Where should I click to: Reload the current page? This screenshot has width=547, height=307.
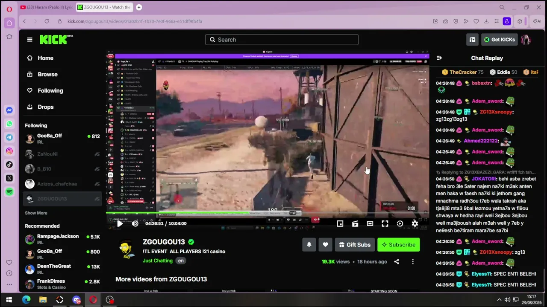47,21
